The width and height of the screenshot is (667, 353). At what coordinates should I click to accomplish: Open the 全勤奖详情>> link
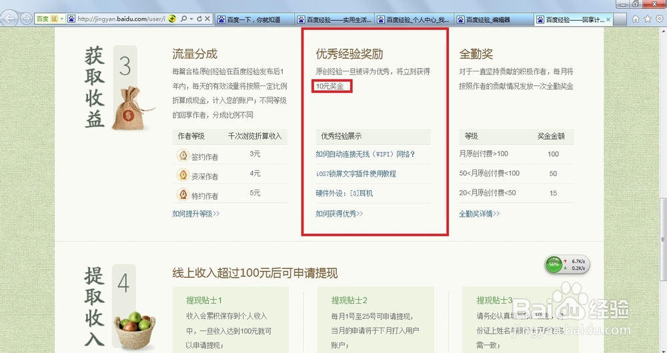479,214
